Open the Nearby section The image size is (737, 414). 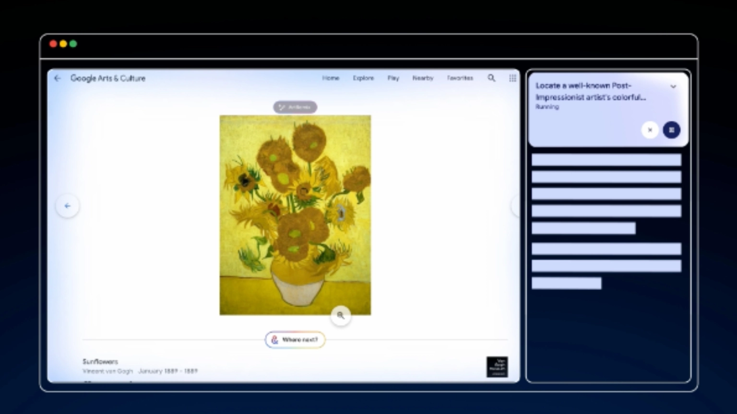point(423,78)
